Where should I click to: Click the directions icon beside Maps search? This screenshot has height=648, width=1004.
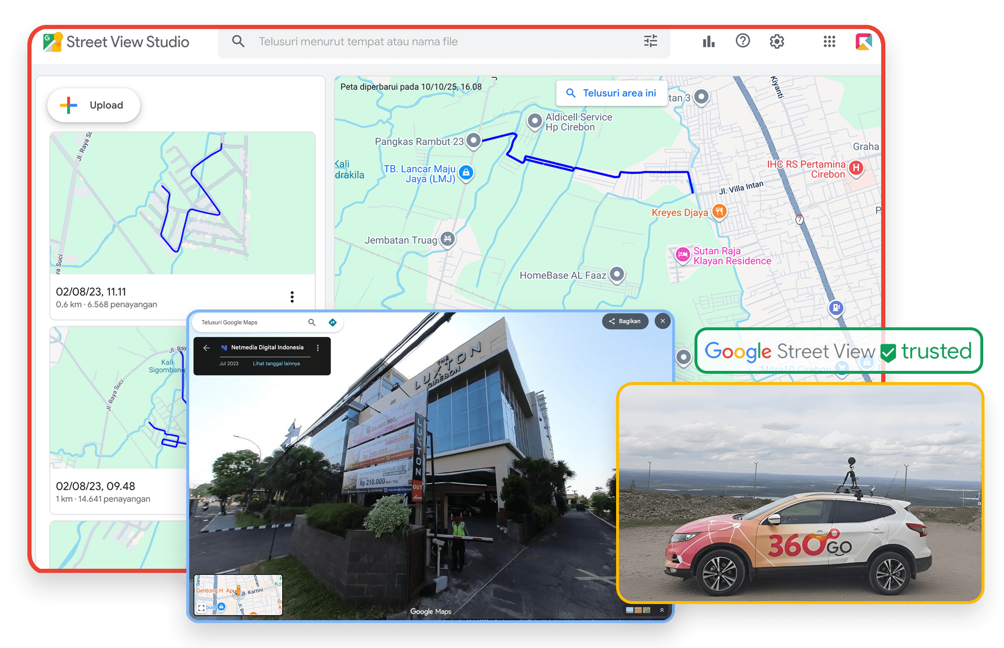pos(332,322)
